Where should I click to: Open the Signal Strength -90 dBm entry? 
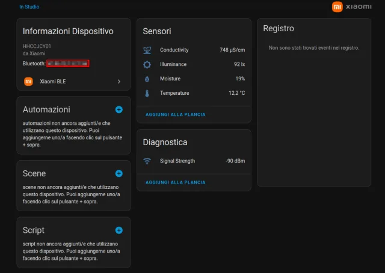pos(235,161)
